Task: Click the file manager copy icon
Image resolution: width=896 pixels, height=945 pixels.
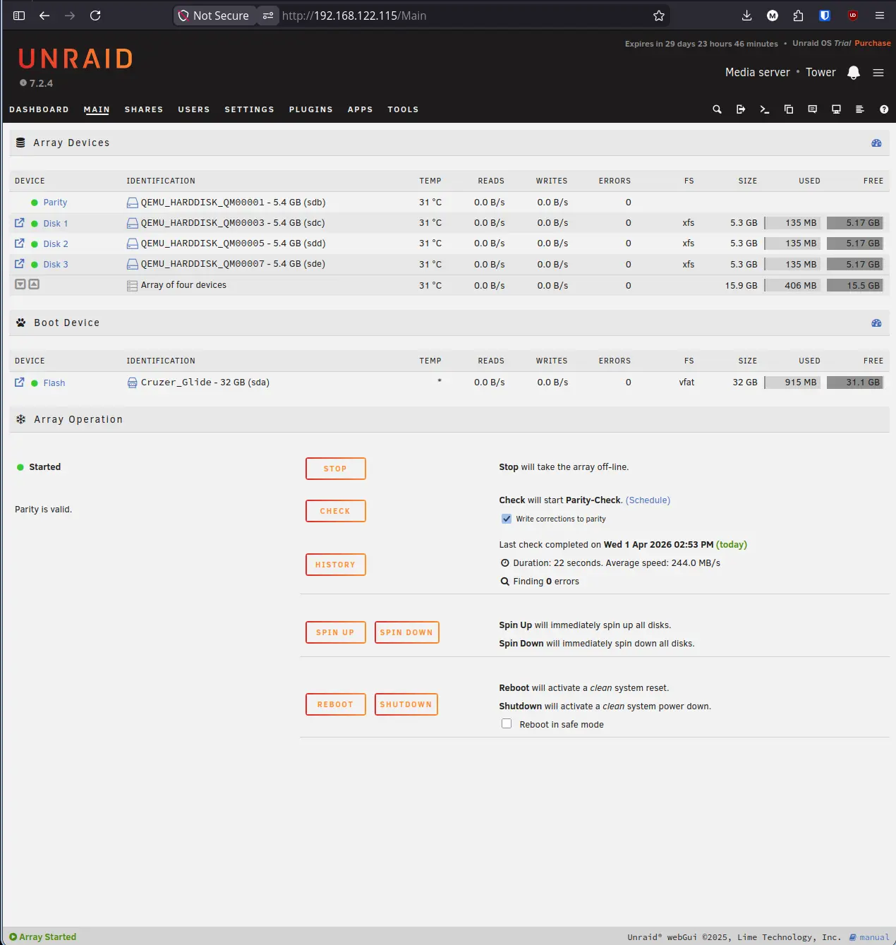Action: click(789, 109)
